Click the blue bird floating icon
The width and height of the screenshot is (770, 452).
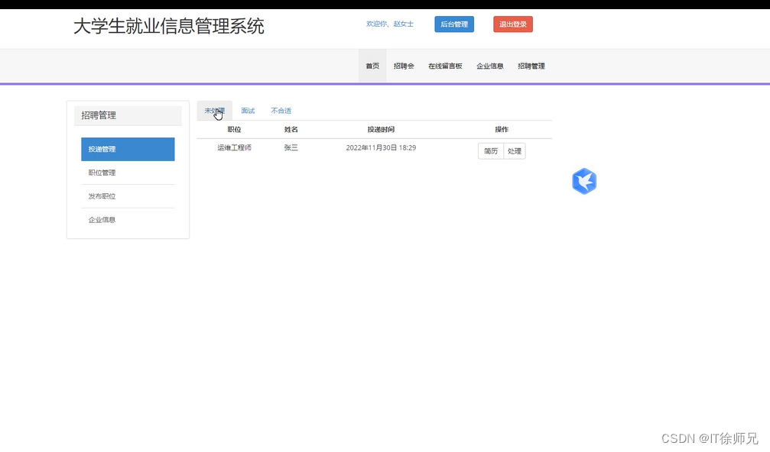pos(584,182)
